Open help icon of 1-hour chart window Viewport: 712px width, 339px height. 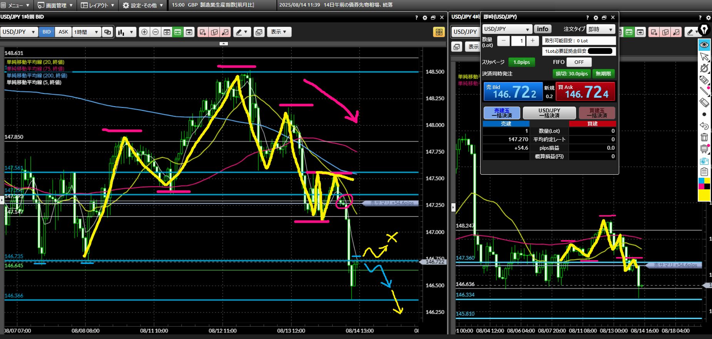click(x=417, y=17)
